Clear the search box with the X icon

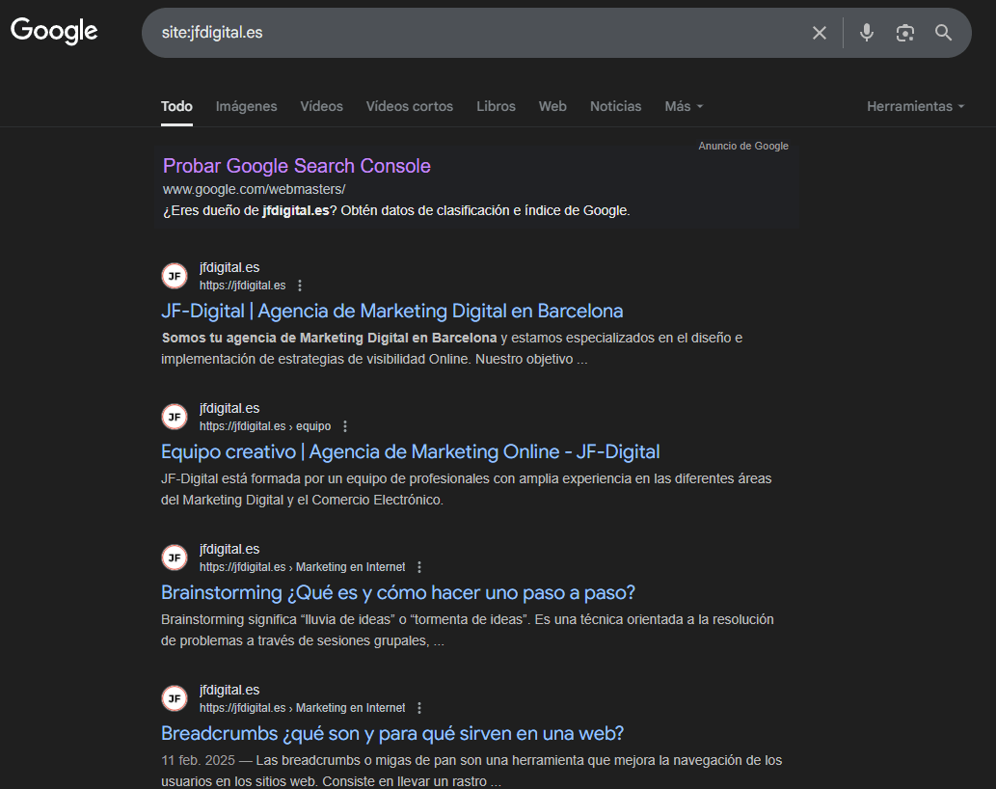point(820,33)
